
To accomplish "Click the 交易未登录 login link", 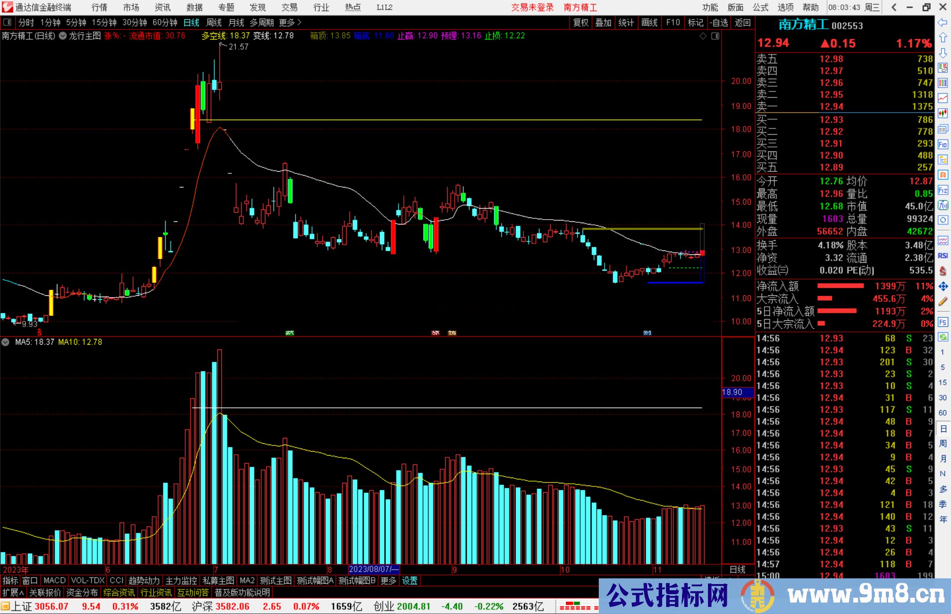I will (532, 7).
